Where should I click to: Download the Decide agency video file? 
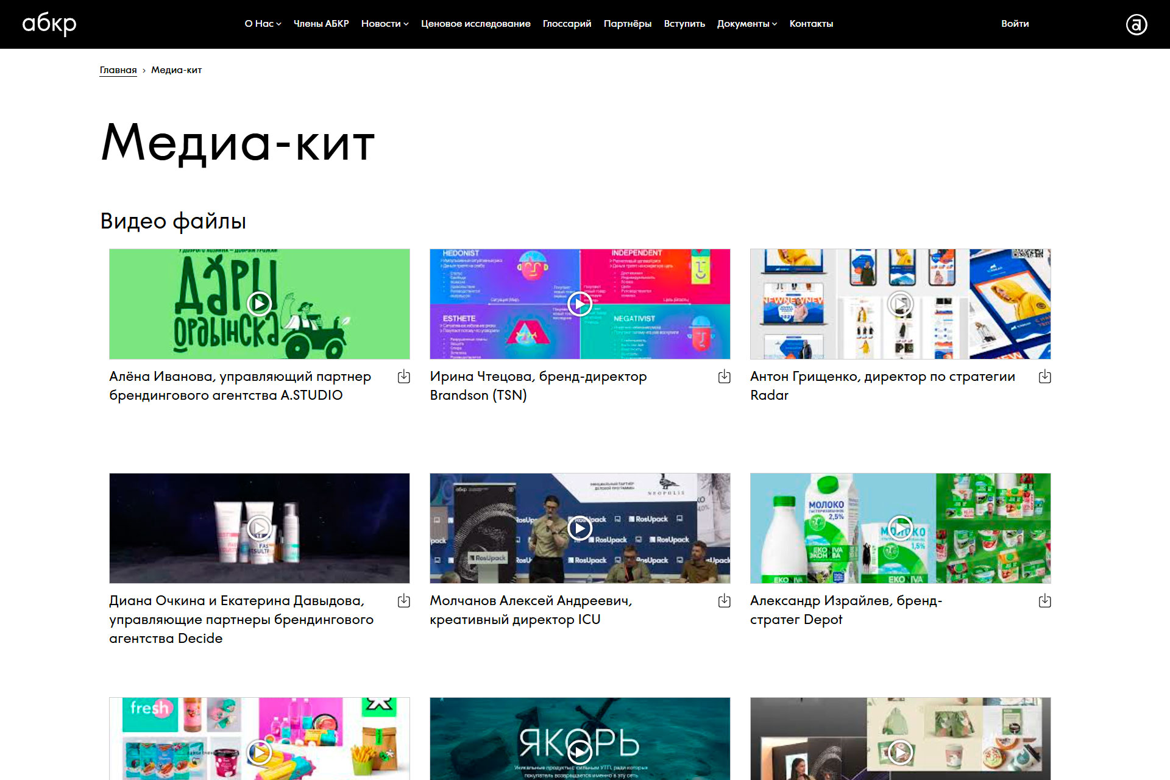click(x=403, y=601)
